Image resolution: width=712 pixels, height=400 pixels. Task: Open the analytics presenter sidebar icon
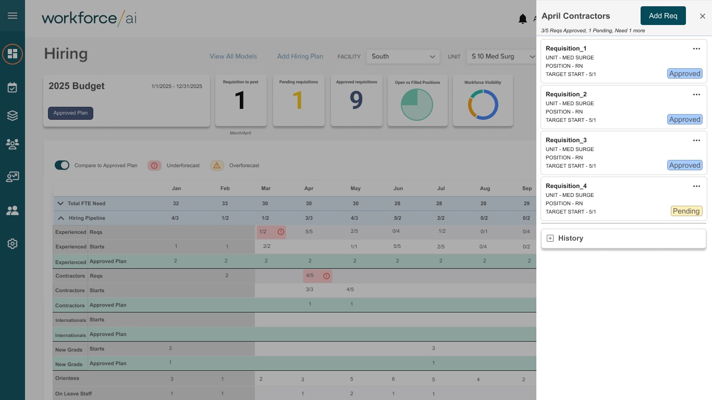coord(13,177)
